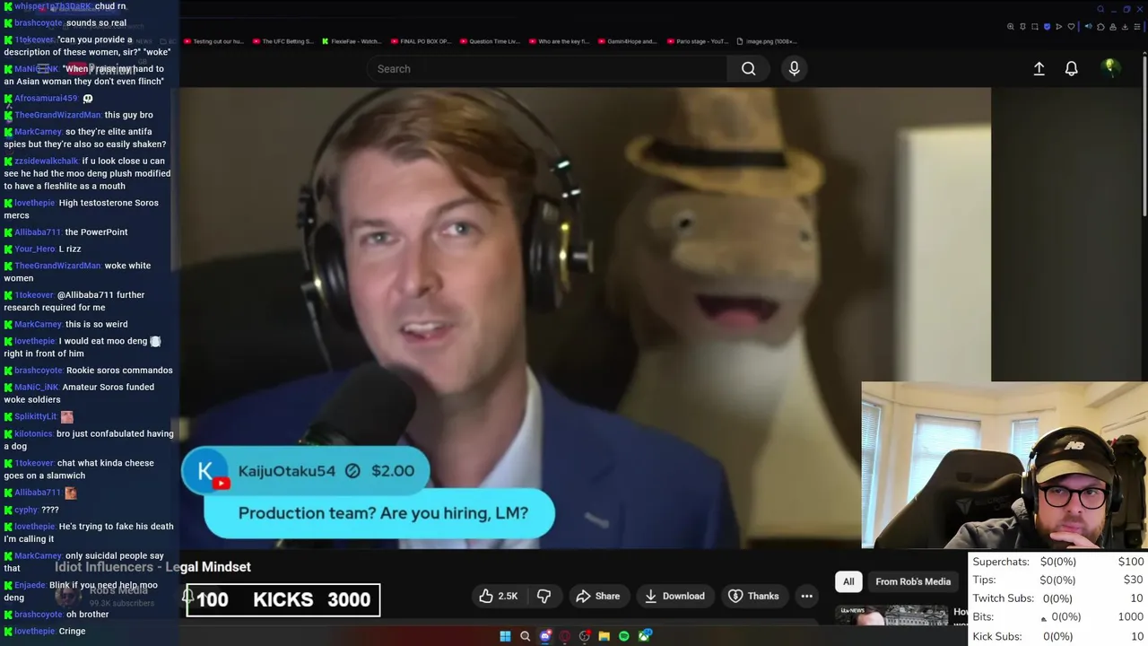The height and width of the screenshot is (646, 1148).
Task: Click the 'Kick Subs:' row in goals overlay
Action: click(1058, 636)
